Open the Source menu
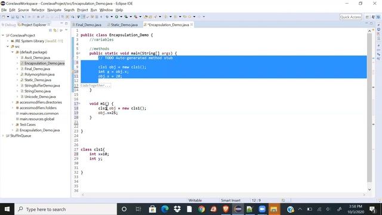The height and width of the screenshot is (215, 382). point(23,10)
